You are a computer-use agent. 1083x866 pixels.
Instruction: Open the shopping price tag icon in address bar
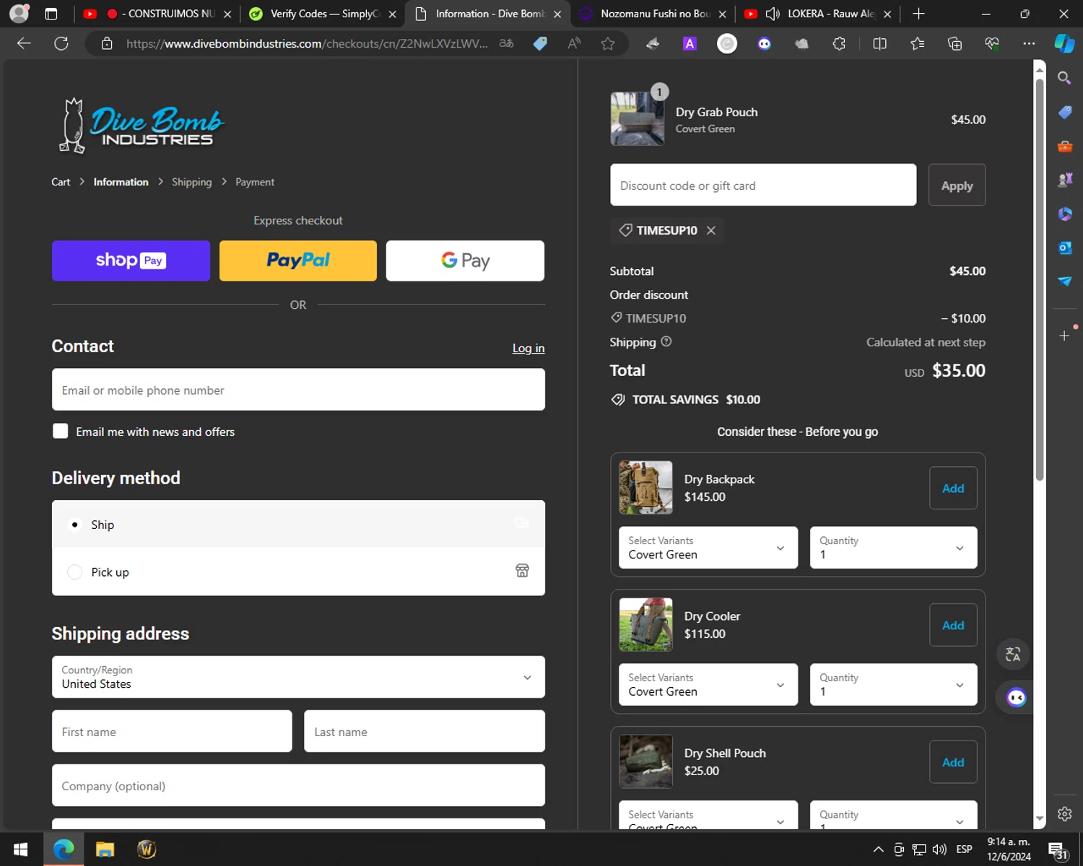tap(540, 43)
